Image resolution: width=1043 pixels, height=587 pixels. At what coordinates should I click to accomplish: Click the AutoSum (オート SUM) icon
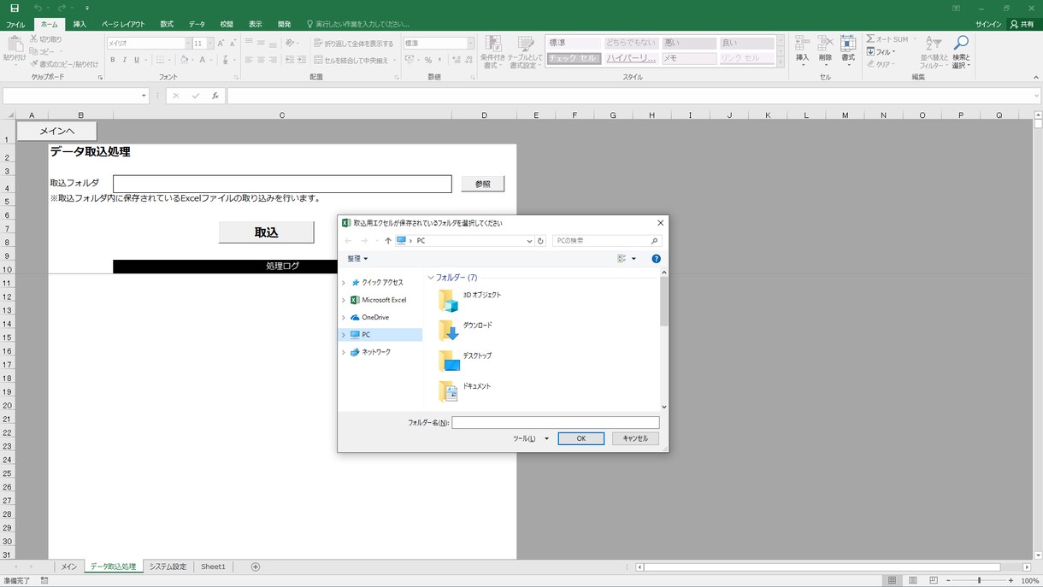[x=870, y=39]
